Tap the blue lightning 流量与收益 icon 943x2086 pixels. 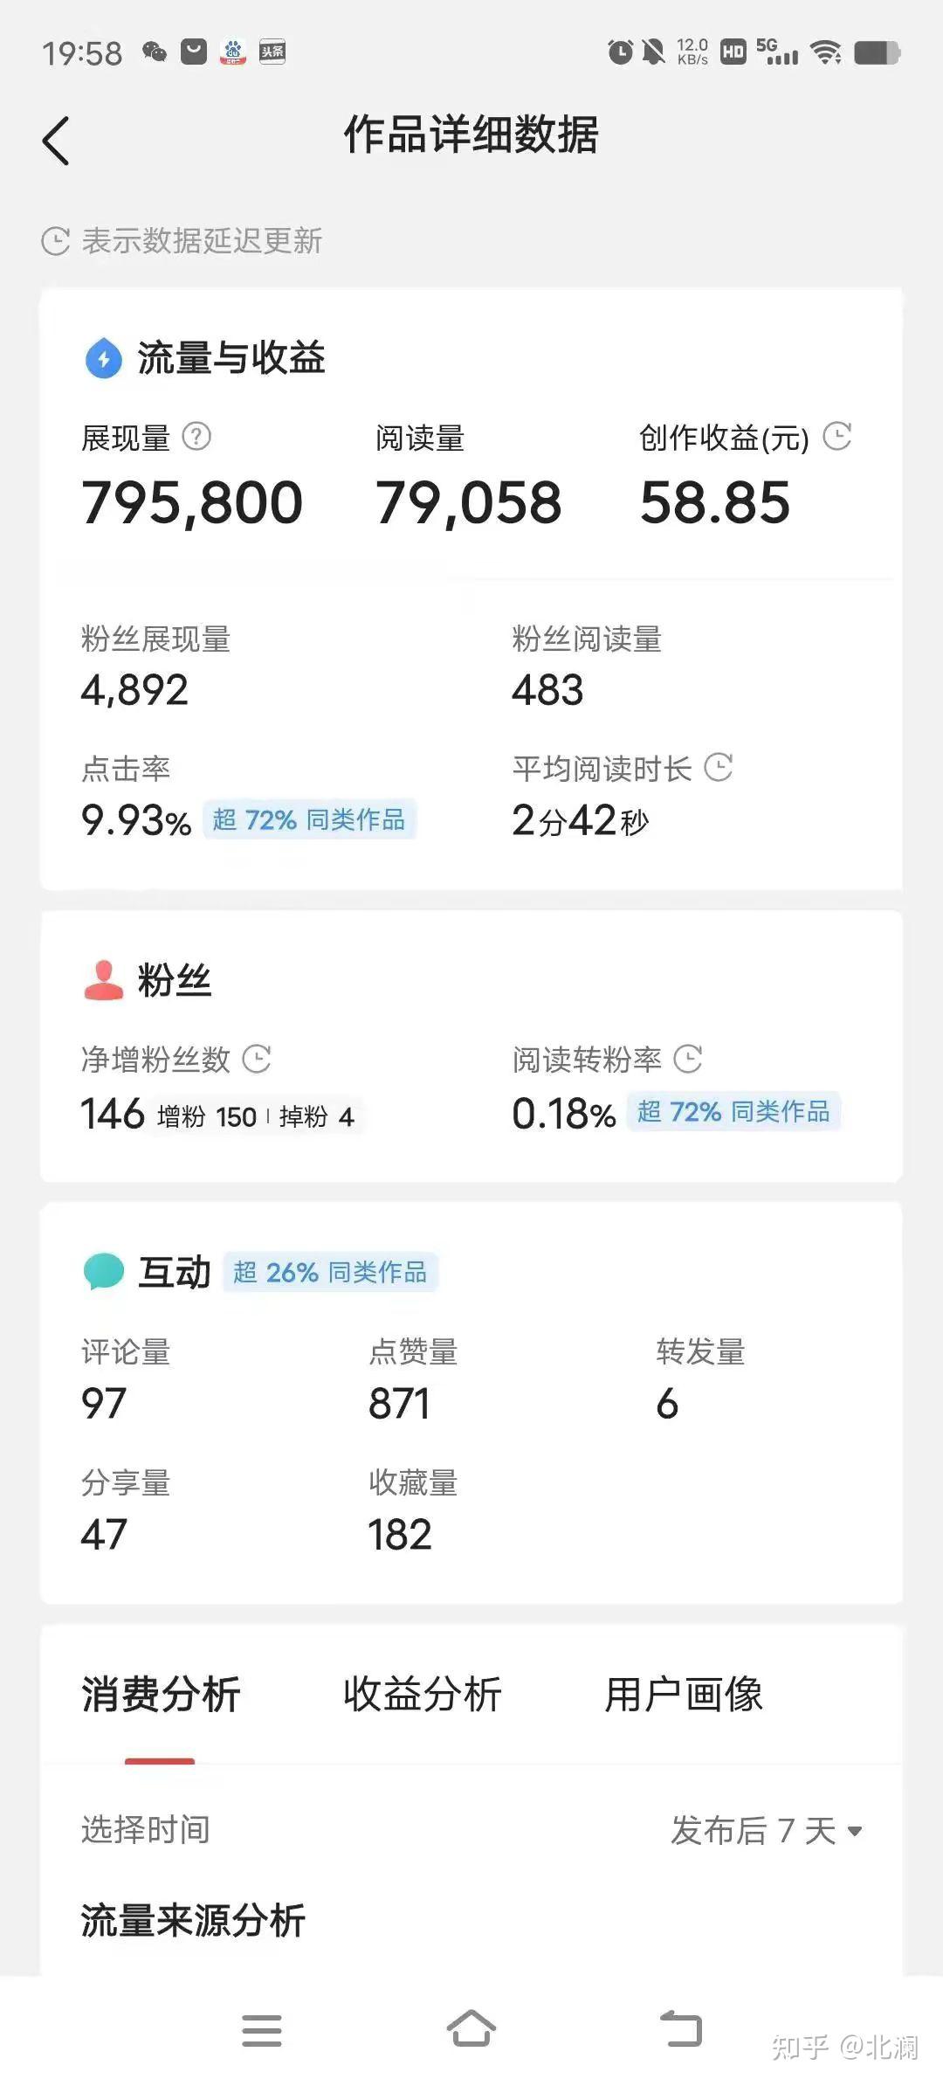pyautogui.click(x=104, y=358)
